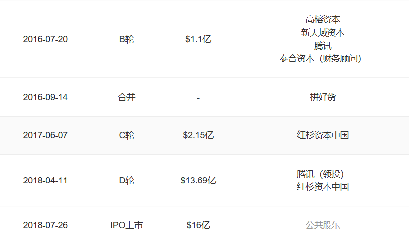Select the 2016-09-14 date cell
Viewport: 409px width, 243px height.
(45, 97)
